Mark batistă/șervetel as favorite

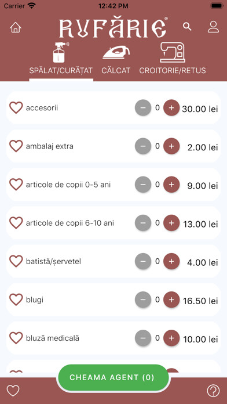point(16,261)
